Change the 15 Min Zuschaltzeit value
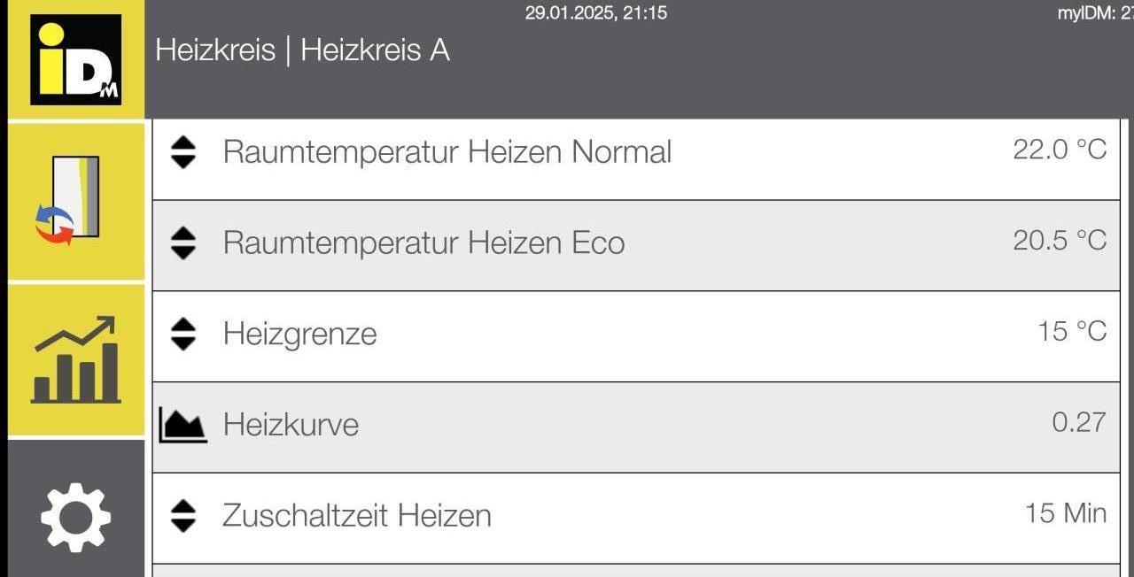1134x577 pixels. click(1066, 512)
